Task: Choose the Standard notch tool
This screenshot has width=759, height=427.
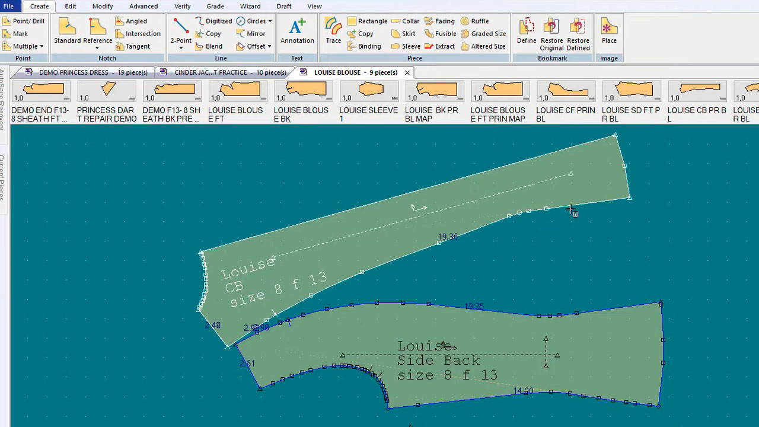Action: pyautogui.click(x=67, y=31)
